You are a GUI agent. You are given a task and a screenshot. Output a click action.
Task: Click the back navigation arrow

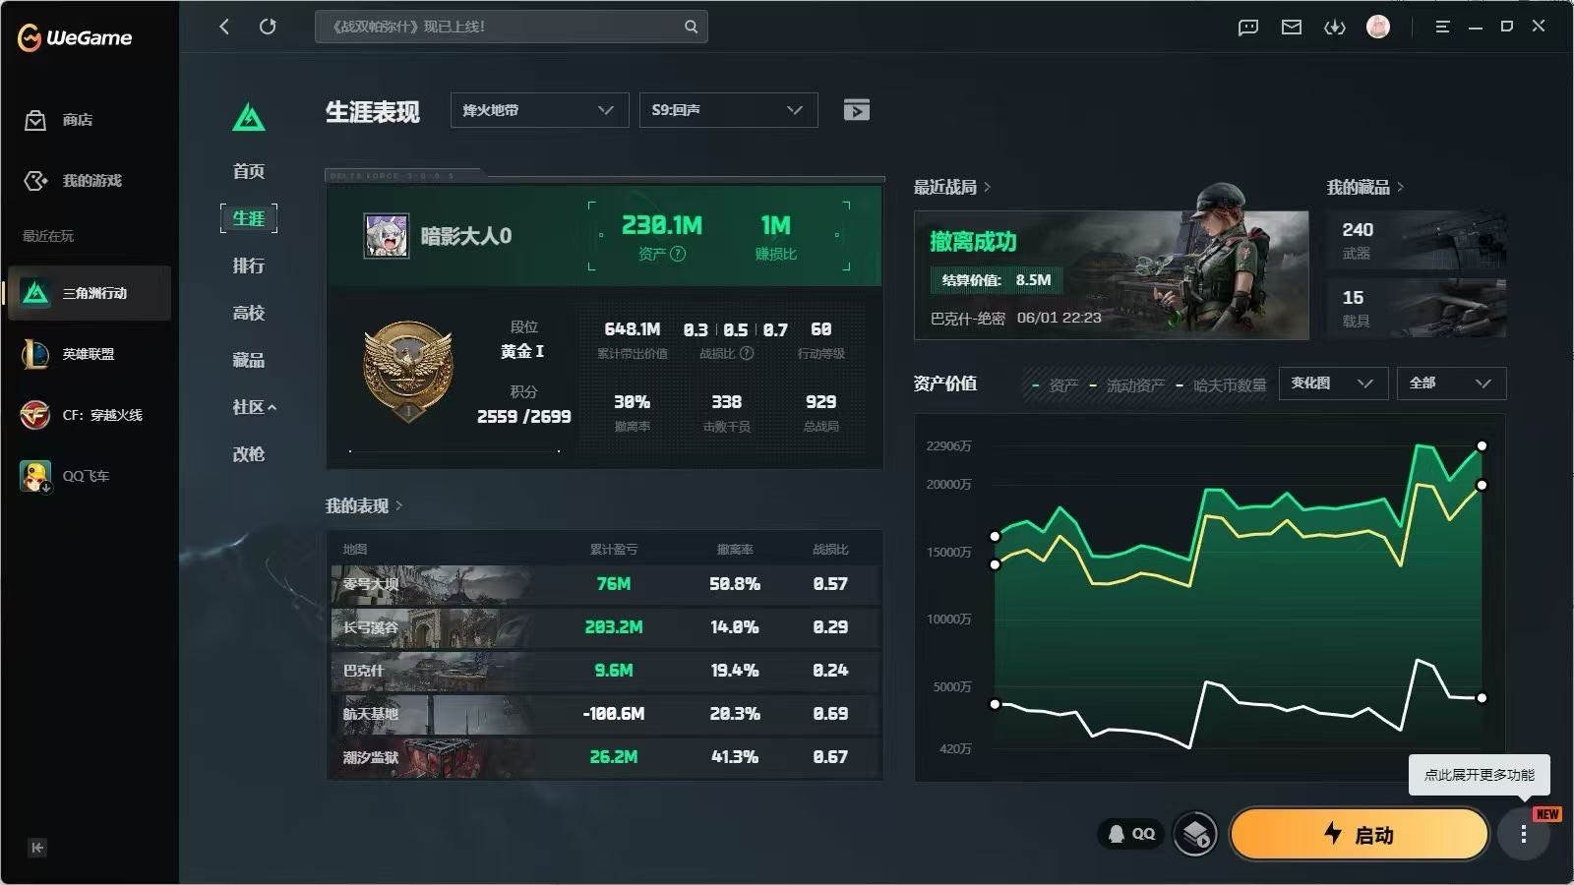coord(224,27)
